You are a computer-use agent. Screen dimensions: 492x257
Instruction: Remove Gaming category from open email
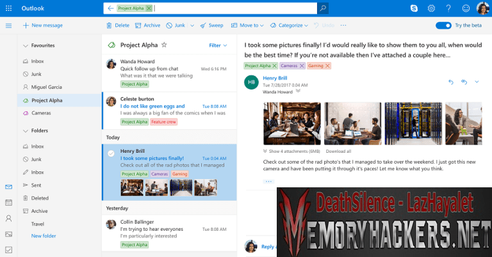click(x=327, y=66)
